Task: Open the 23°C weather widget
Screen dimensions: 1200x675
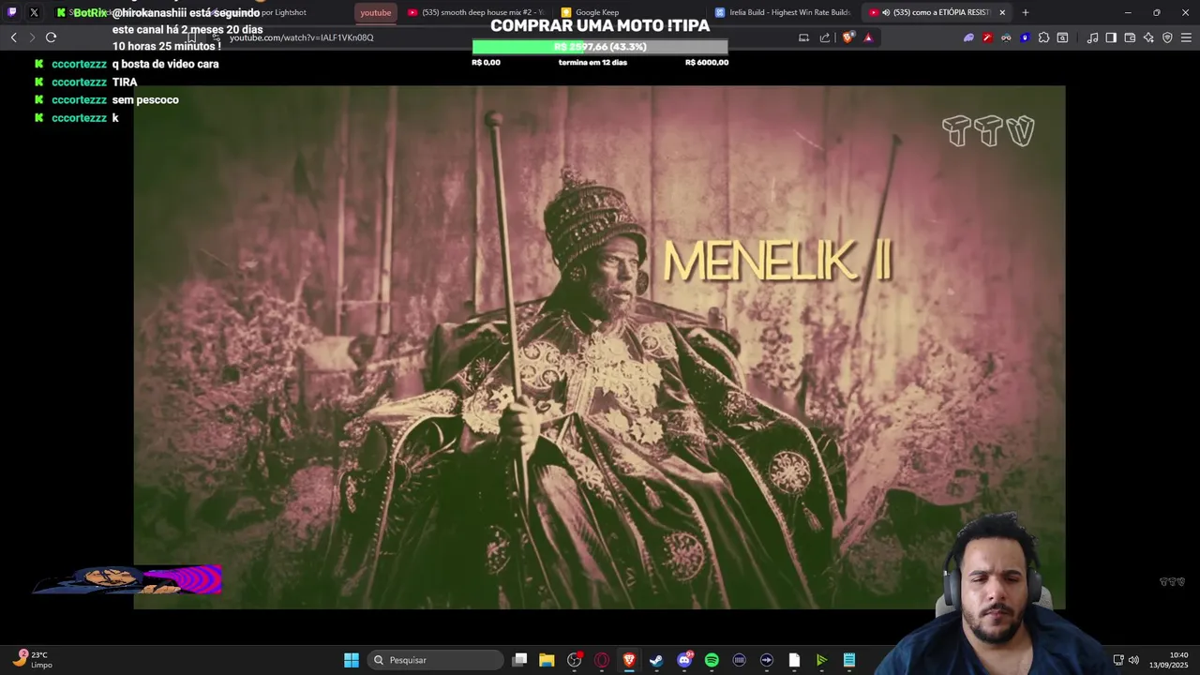Action: pos(32,660)
